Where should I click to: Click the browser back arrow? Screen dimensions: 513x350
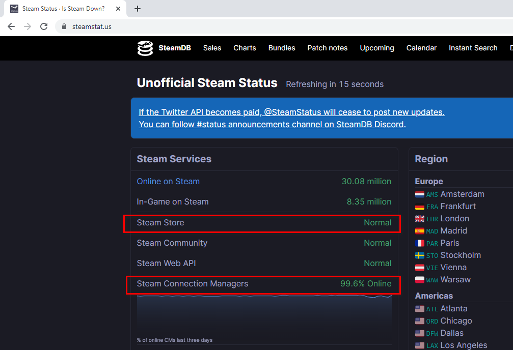(x=11, y=26)
